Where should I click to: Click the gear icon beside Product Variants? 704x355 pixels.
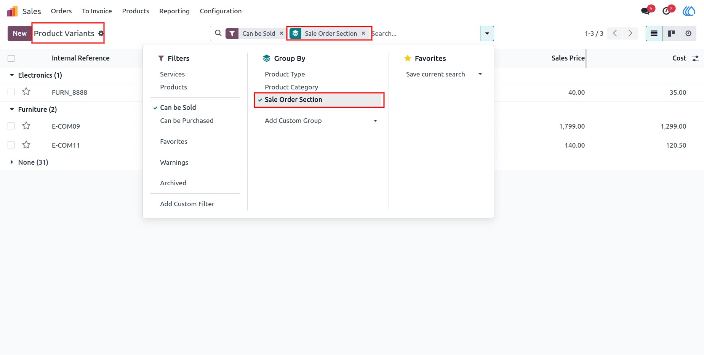pos(101,33)
